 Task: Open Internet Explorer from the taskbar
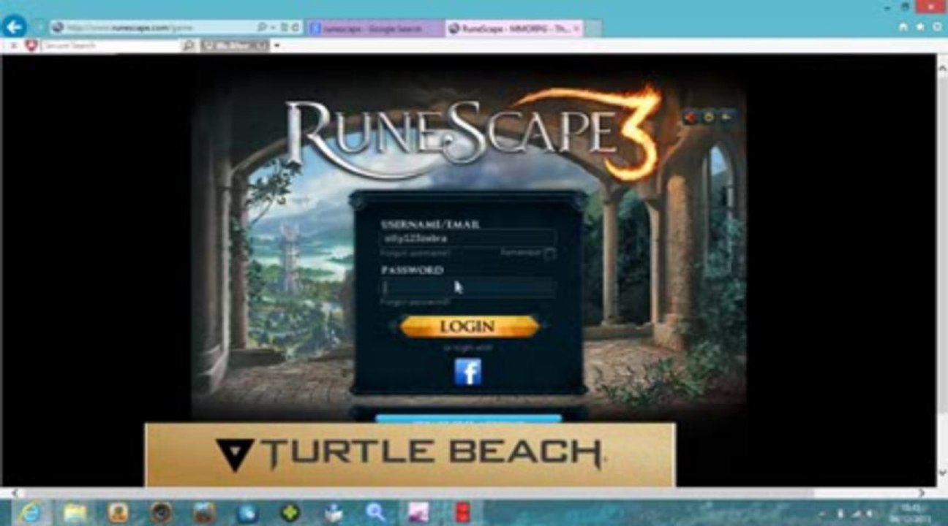[x=31, y=513]
